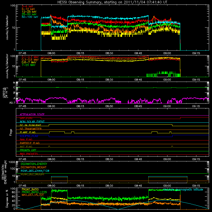212x212 pixels.
Task: Select the MAX_DET_VS_TOT legend label
Action: pos(33,195)
